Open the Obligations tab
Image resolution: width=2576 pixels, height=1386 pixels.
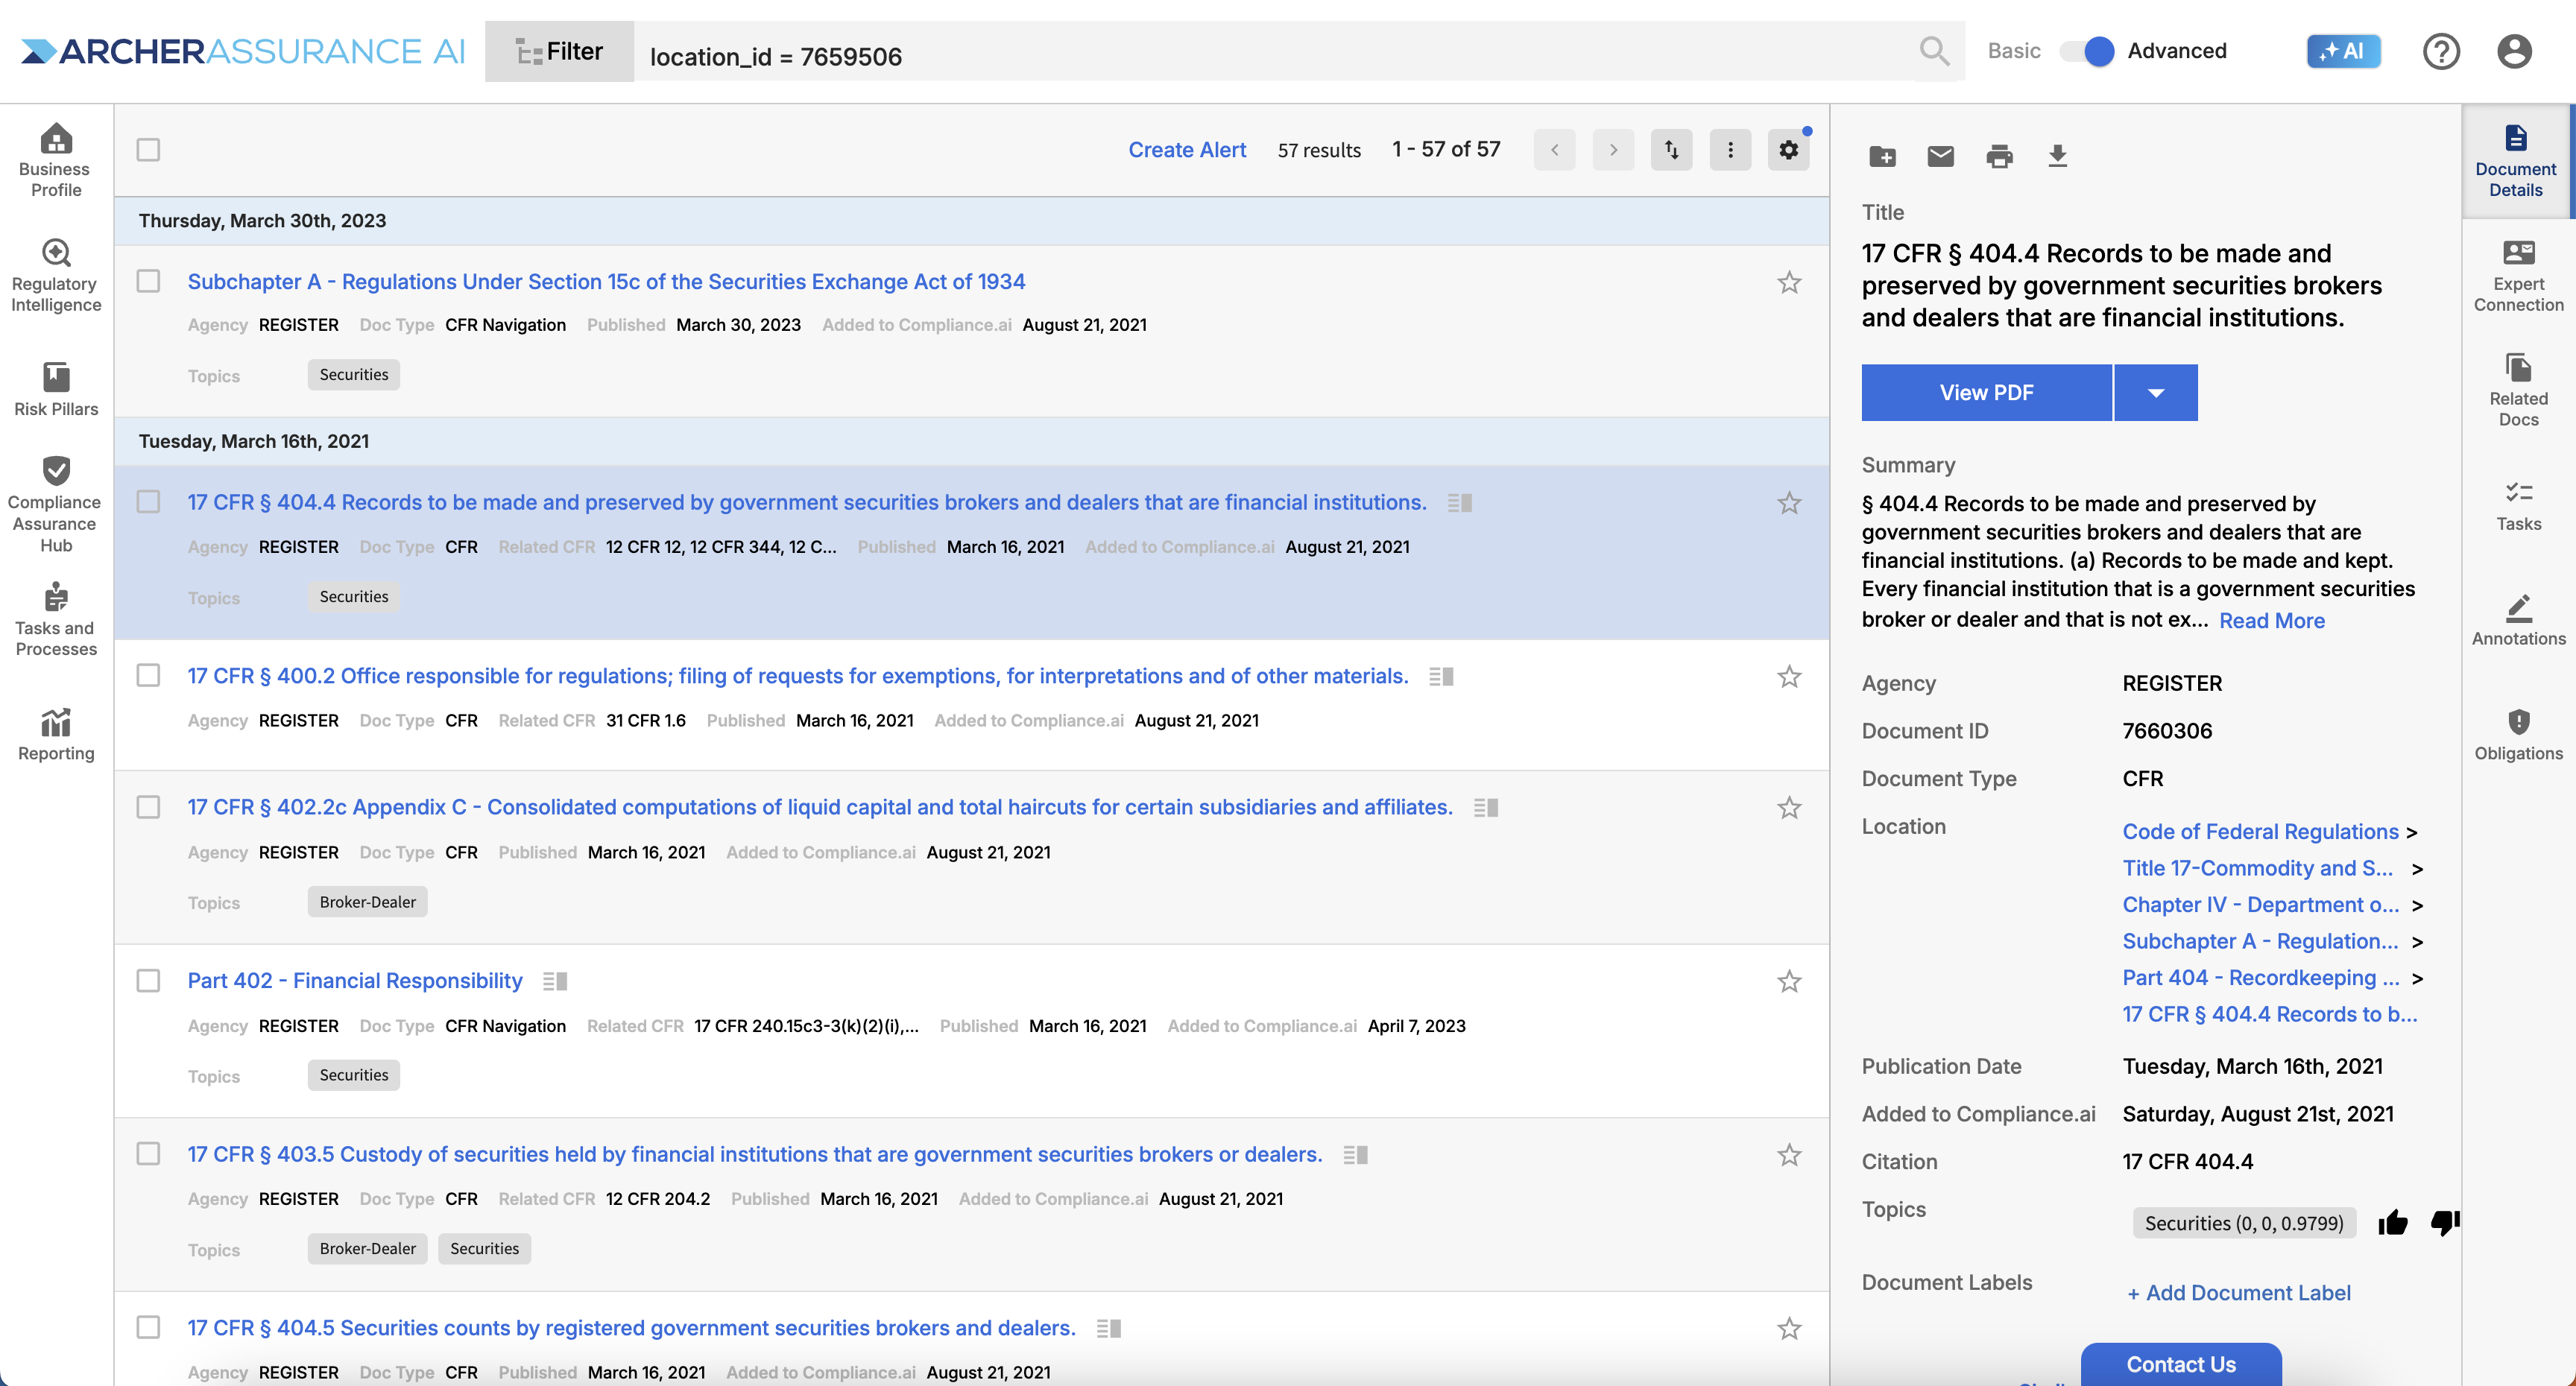tap(2518, 735)
